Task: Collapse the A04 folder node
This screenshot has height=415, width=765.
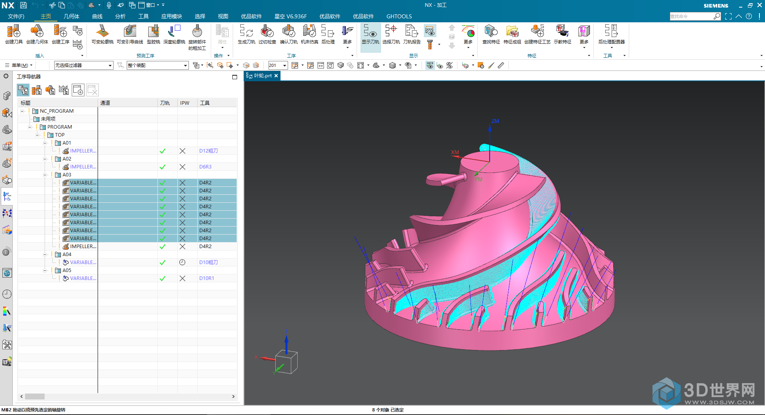Action: coord(45,254)
